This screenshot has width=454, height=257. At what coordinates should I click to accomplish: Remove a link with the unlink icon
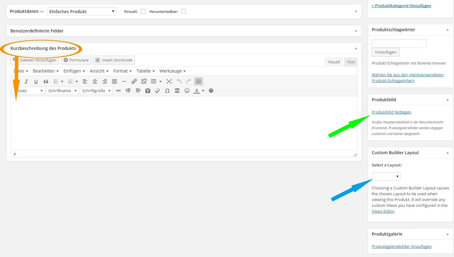click(x=143, y=81)
